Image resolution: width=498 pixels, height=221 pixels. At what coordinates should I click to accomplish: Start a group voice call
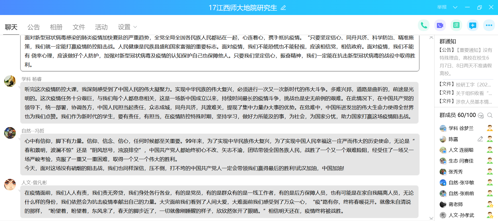coord(424,25)
